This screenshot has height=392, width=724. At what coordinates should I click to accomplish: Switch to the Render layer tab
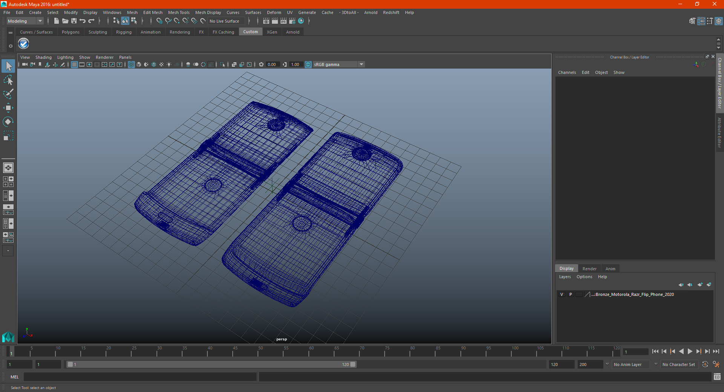[x=589, y=269]
